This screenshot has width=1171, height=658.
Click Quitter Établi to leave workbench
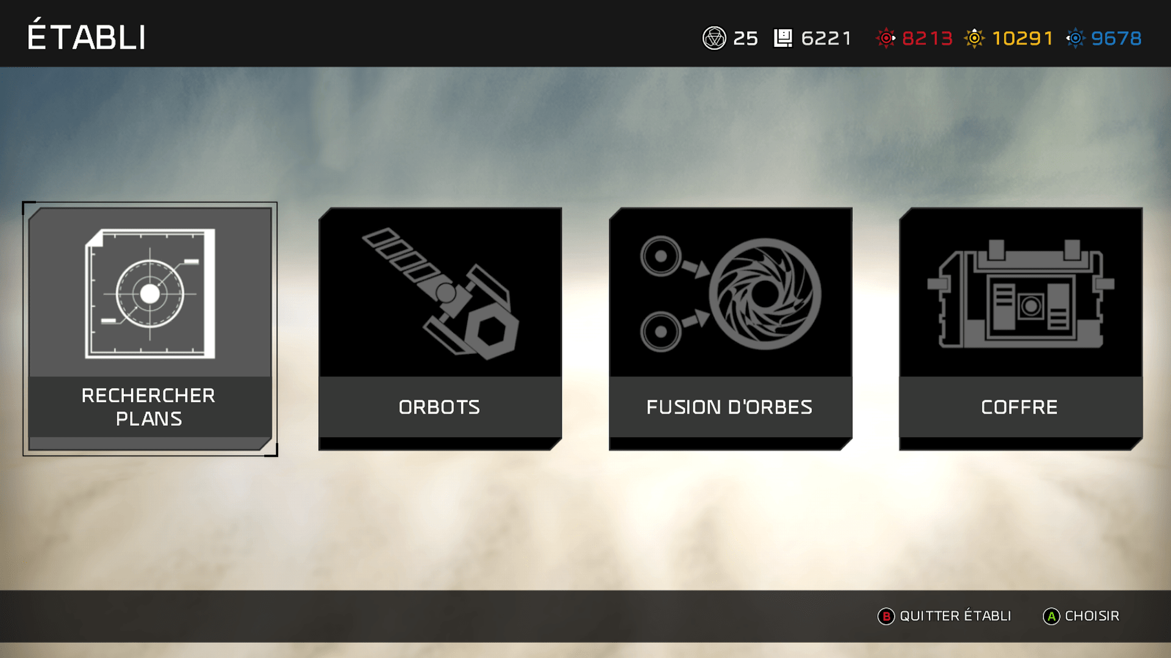(x=955, y=616)
